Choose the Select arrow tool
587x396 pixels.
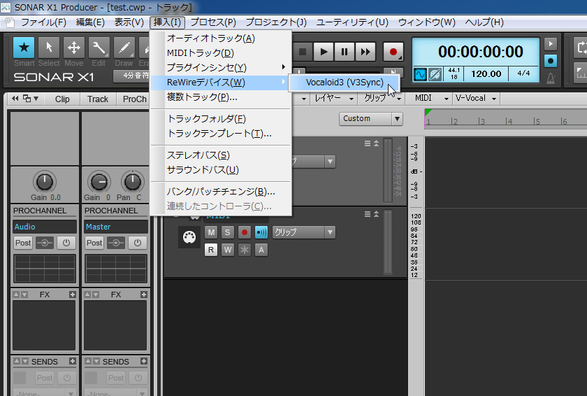pos(49,48)
